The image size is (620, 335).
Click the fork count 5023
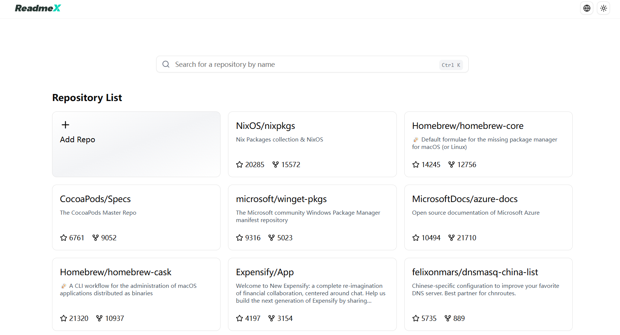(x=285, y=238)
